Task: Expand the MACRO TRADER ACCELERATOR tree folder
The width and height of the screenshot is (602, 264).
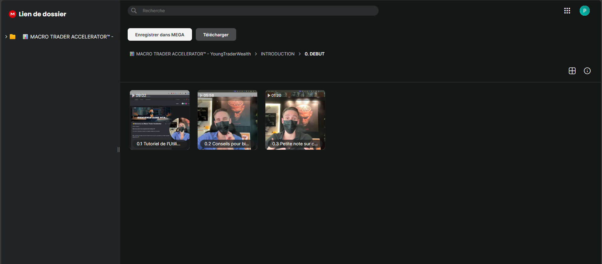Action: click(6, 37)
